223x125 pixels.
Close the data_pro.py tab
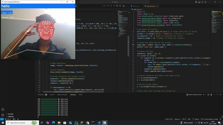point(158,6)
